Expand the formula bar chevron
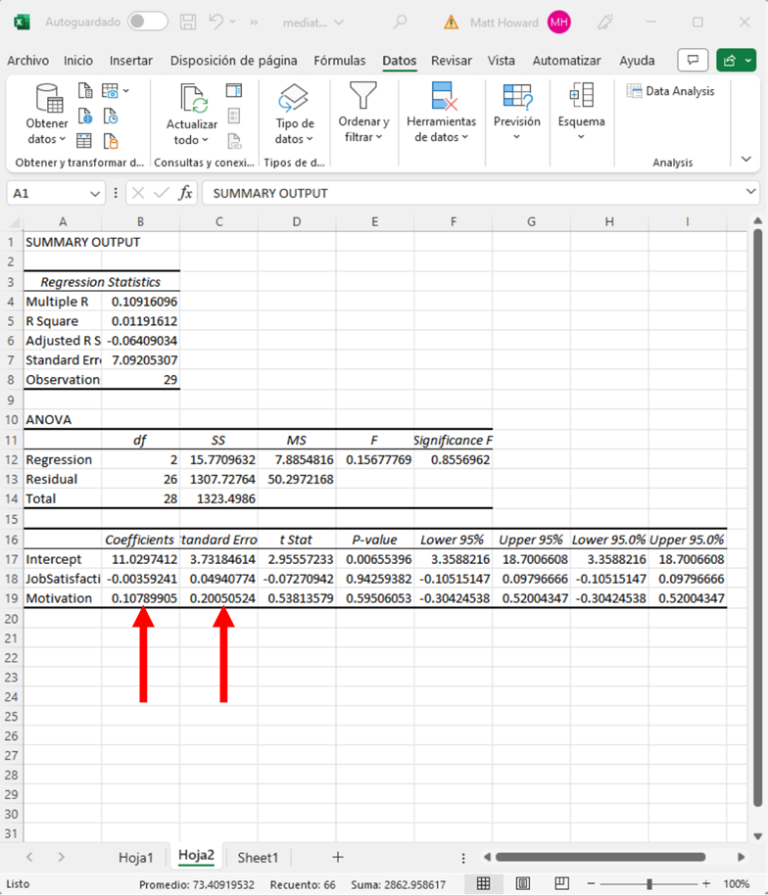Screen dimensions: 768x895 click(751, 193)
